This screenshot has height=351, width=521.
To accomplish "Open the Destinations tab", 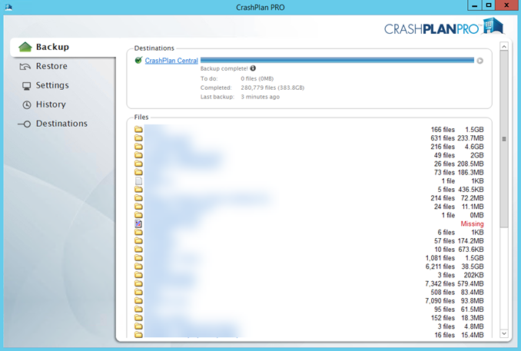I will (61, 124).
